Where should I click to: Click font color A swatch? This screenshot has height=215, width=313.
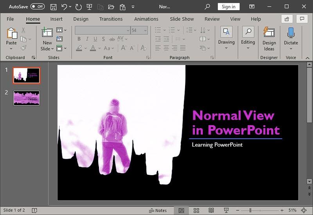point(93,48)
